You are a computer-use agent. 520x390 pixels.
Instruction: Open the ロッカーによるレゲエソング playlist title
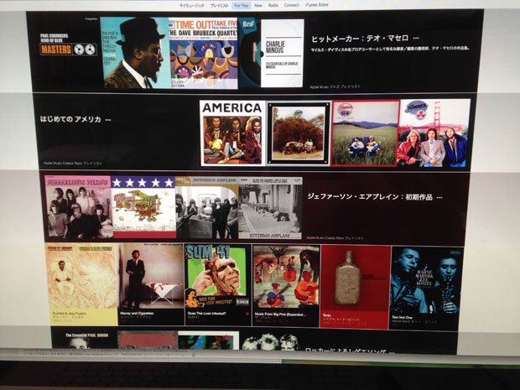345,351
